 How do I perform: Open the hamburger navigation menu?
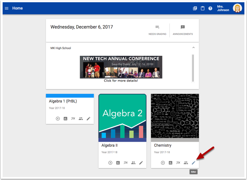[6, 8]
